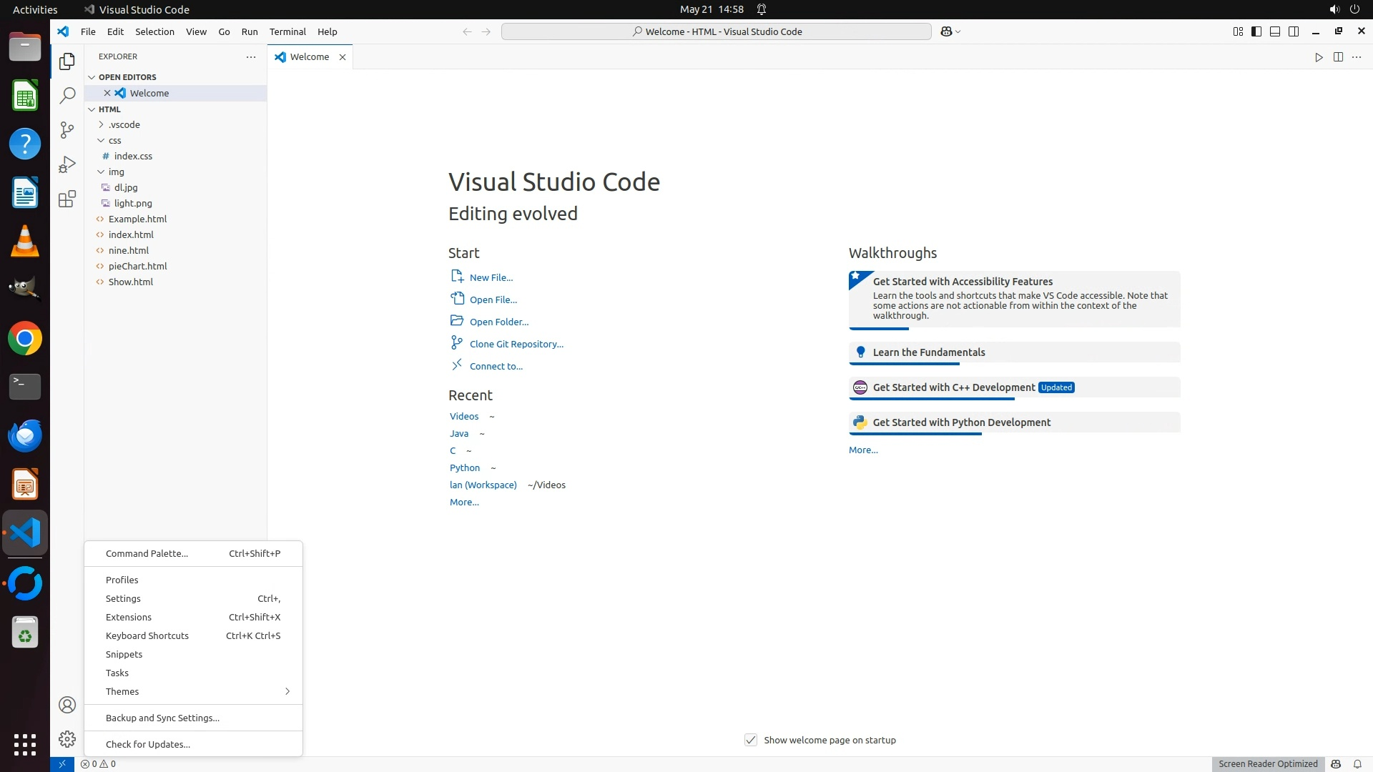
Task: Expand the Themes submenu arrow
Action: tap(287, 691)
